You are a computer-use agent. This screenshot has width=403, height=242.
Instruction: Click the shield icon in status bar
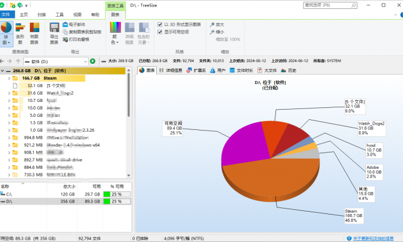tap(349, 238)
